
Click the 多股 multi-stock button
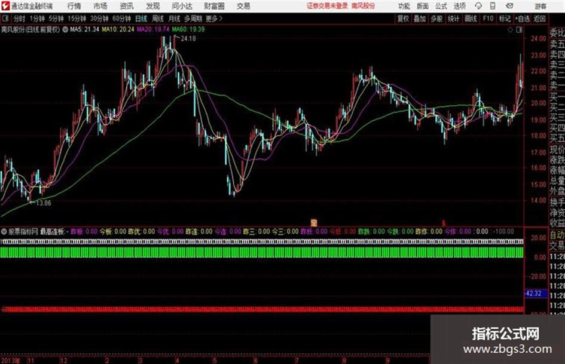(436, 19)
